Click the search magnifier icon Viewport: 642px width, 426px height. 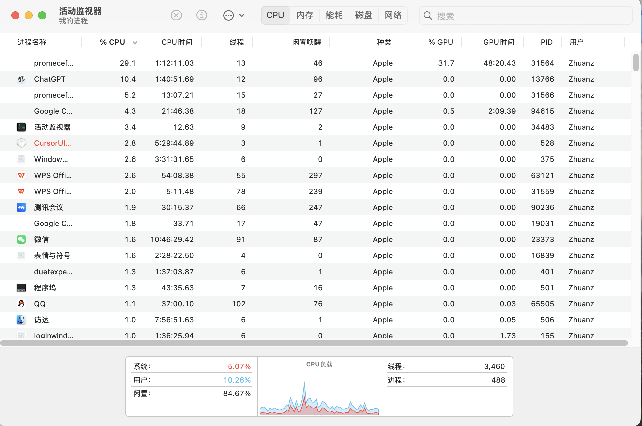[x=427, y=16]
